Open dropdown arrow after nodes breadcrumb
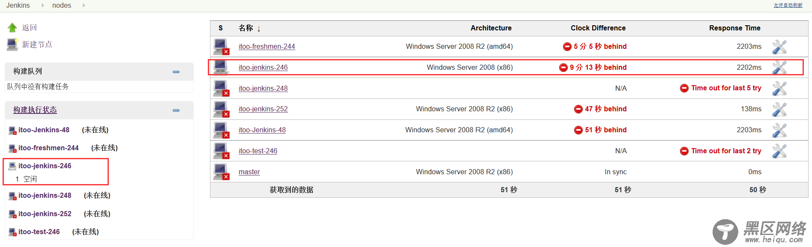812x247 pixels. click(84, 5)
